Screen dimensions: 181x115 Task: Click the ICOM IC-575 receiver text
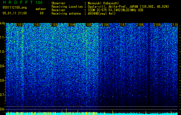pos(115,10)
